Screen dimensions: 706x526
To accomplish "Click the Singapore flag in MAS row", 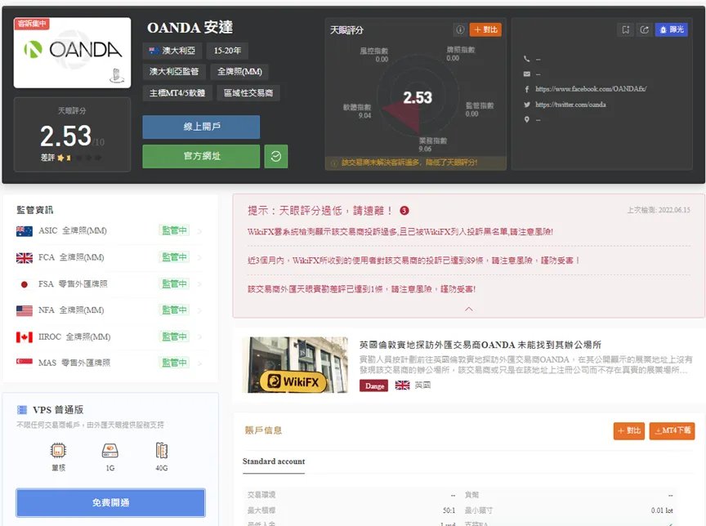I will pyautogui.click(x=25, y=362).
